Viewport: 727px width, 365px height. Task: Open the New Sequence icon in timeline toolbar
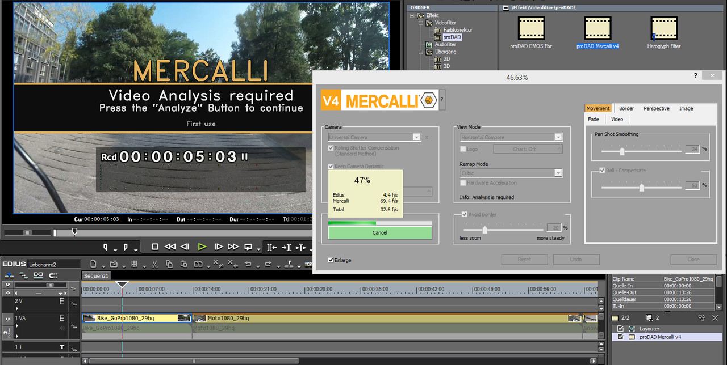pos(93,264)
